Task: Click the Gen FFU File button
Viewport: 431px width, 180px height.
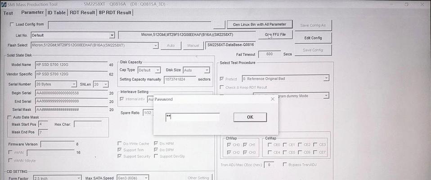Action: click(x=275, y=35)
